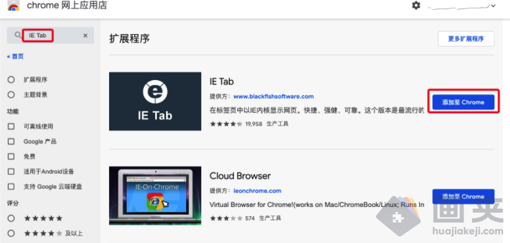
Task: Expand the account dropdown arrow
Action: tap(494, 6)
